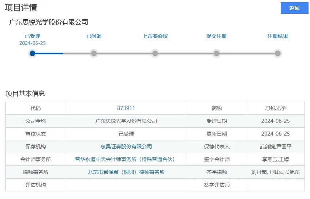
Task: Select the 提交注册 progress step dot
Action: (x=216, y=53)
